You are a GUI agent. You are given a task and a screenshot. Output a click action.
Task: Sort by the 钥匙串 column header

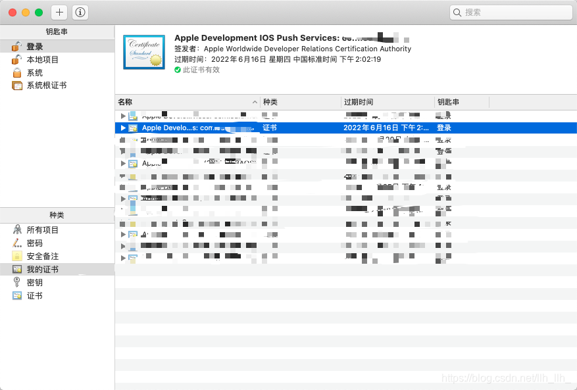462,102
